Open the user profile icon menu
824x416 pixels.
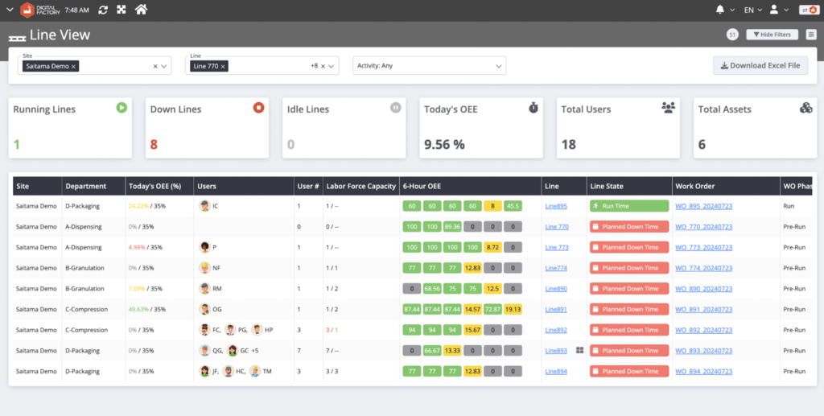[774, 10]
